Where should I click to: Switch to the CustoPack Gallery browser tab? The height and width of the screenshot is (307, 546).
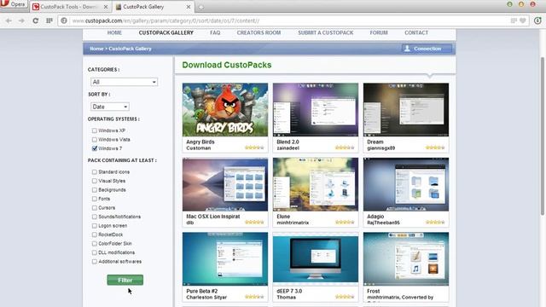(x=154, y=7)
